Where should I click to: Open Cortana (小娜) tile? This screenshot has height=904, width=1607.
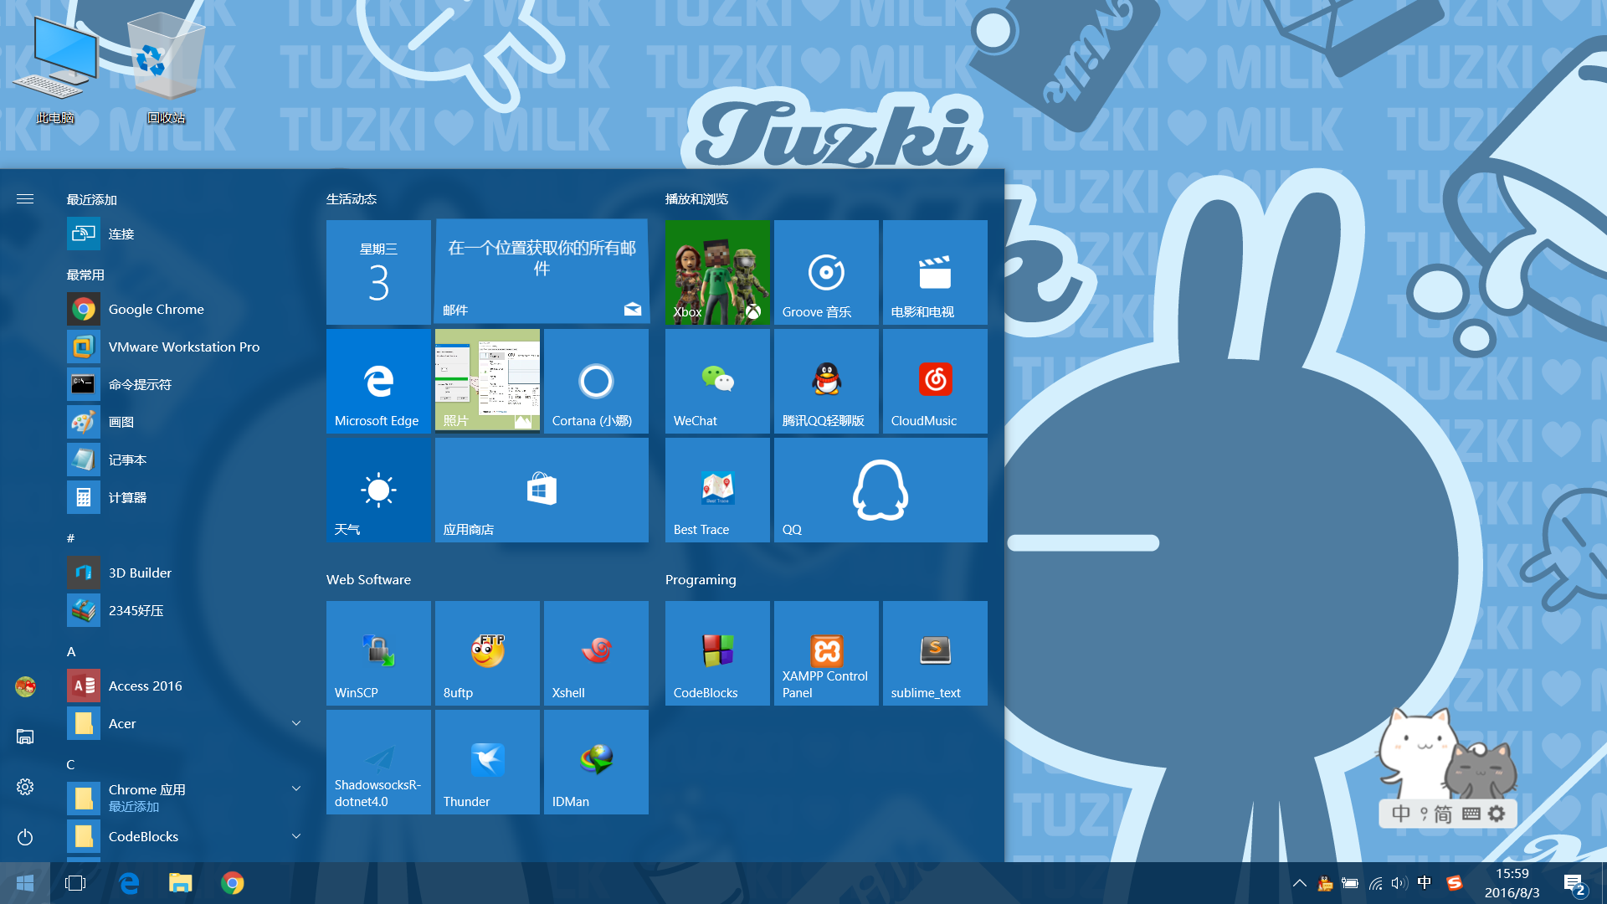coord(596,381)
